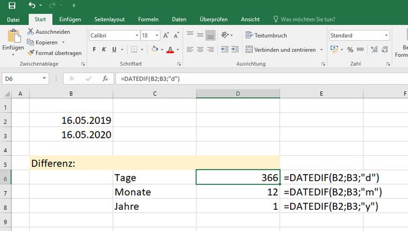Click the Save floppy disk icon
Viewport: 408px width, 231px height.
click(12, 6)
